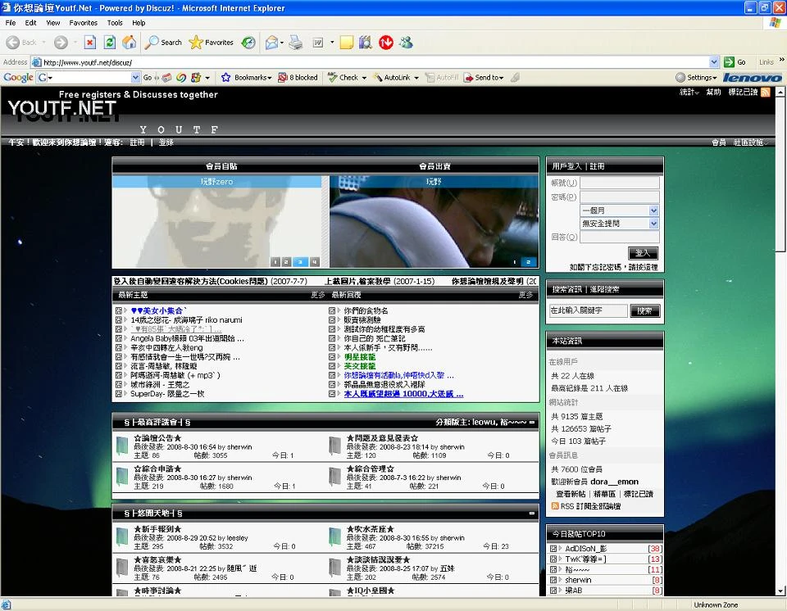Click the 搜索 search button
The width and height of the screenshot is (787, 611).
pos(645,310)
